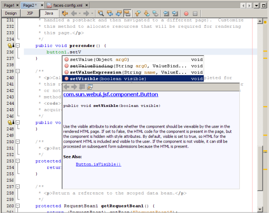Jump to the last edit location
The image size is (269, 213).
coord(65,13)
